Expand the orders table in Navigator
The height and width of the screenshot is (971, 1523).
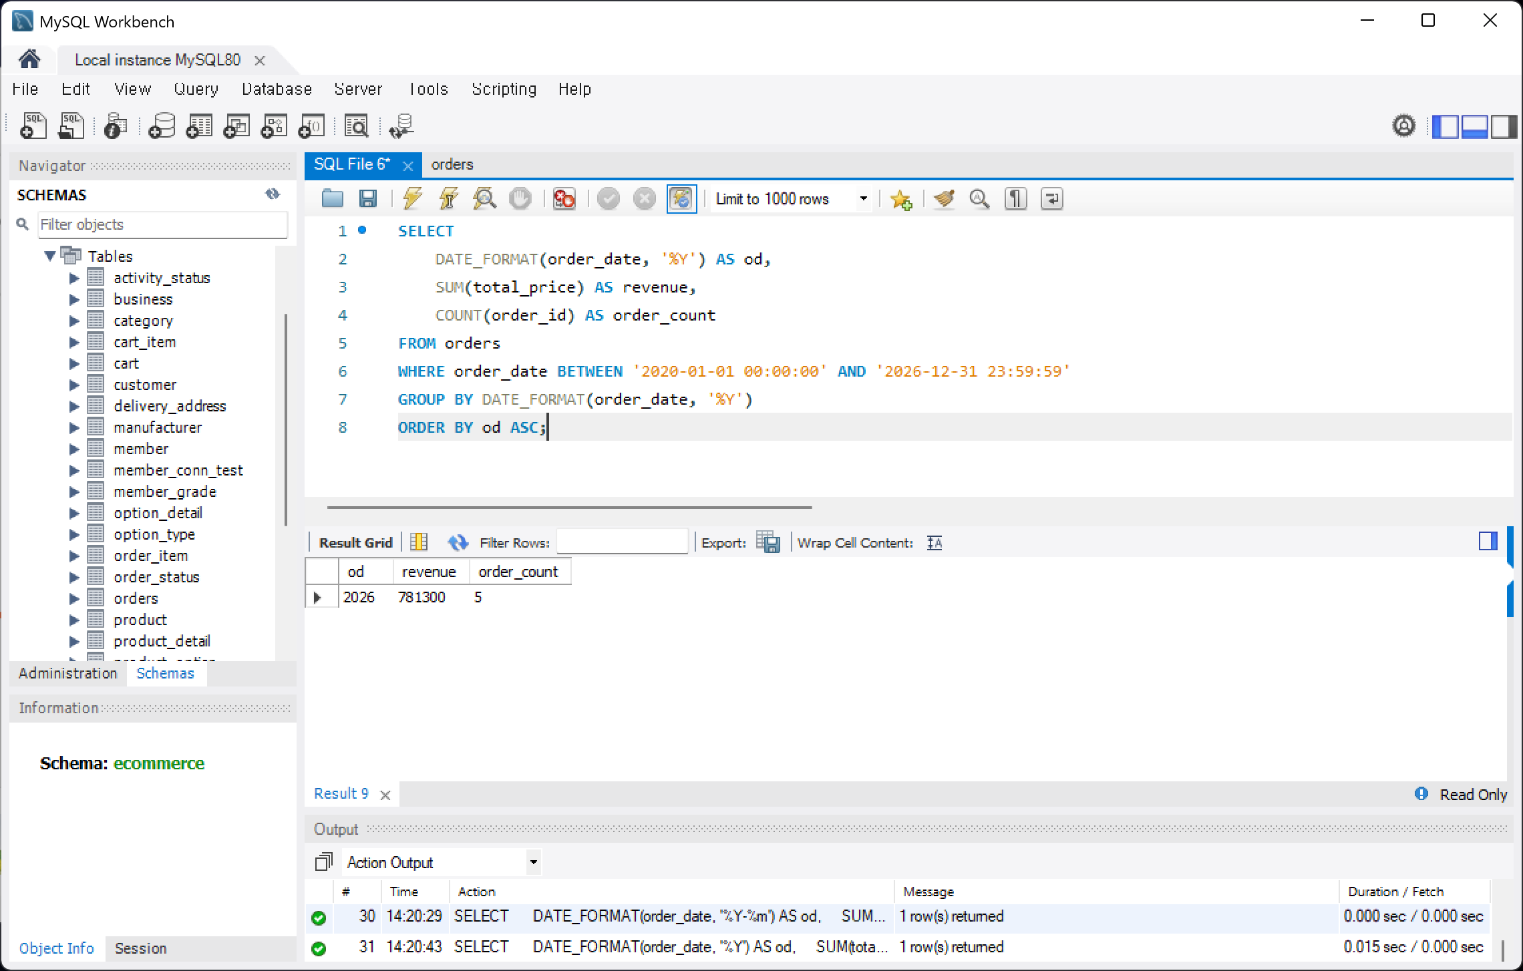tap(74, 598)
